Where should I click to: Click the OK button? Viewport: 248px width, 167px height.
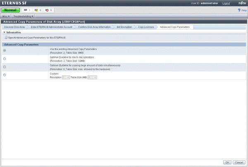(227, 162)
